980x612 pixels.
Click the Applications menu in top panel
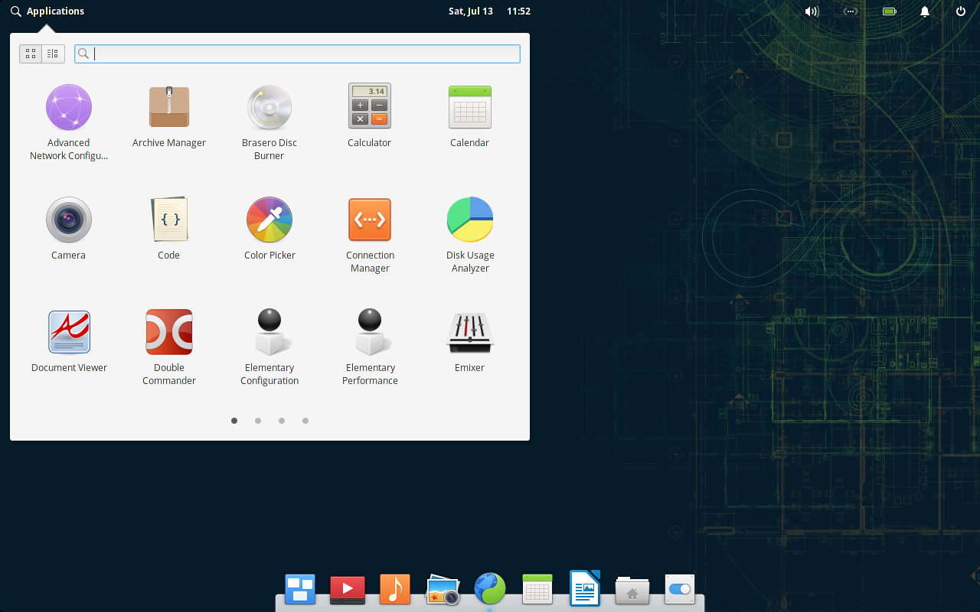coord(47,11)
